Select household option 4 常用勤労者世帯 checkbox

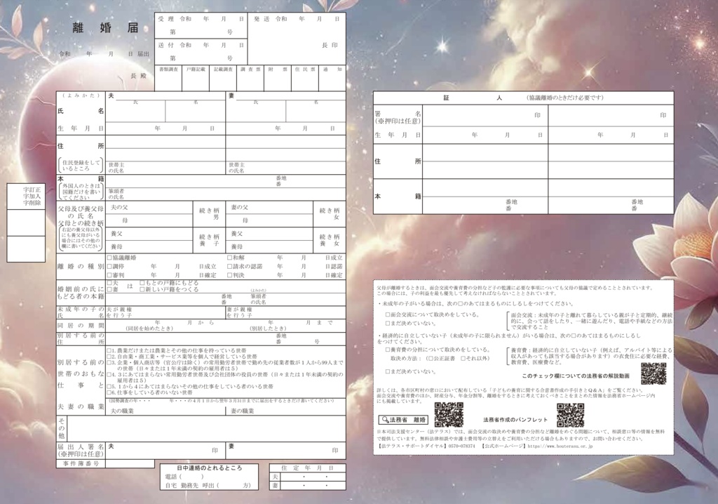tap(109, 375)
